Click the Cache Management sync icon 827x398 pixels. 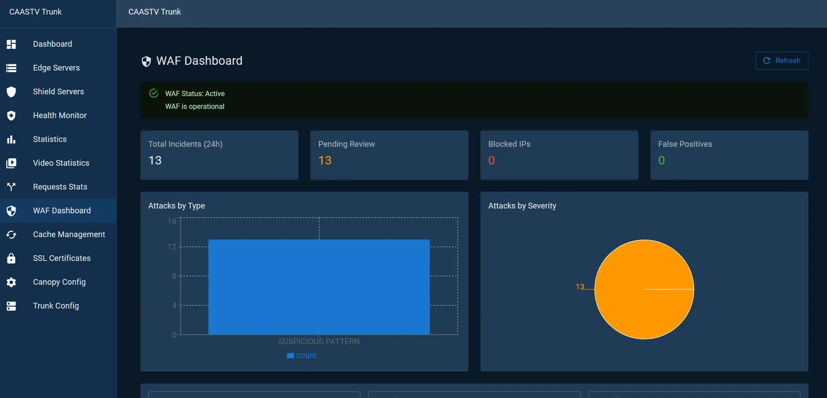11,234
